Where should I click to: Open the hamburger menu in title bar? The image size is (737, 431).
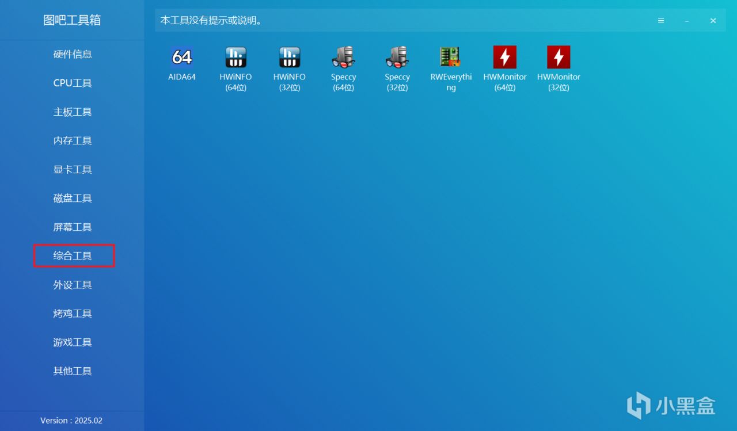pyautogui.click(x=661, y=21)
